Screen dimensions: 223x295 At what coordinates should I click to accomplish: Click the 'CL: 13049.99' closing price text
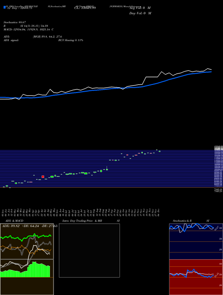coord(85,8)
